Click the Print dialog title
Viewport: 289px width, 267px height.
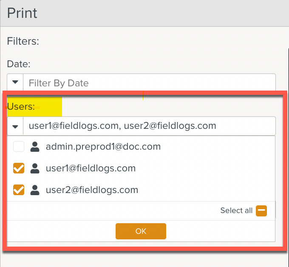(23, 13)
